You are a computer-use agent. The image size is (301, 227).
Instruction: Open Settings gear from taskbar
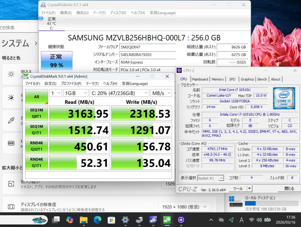tap(125, 220)
